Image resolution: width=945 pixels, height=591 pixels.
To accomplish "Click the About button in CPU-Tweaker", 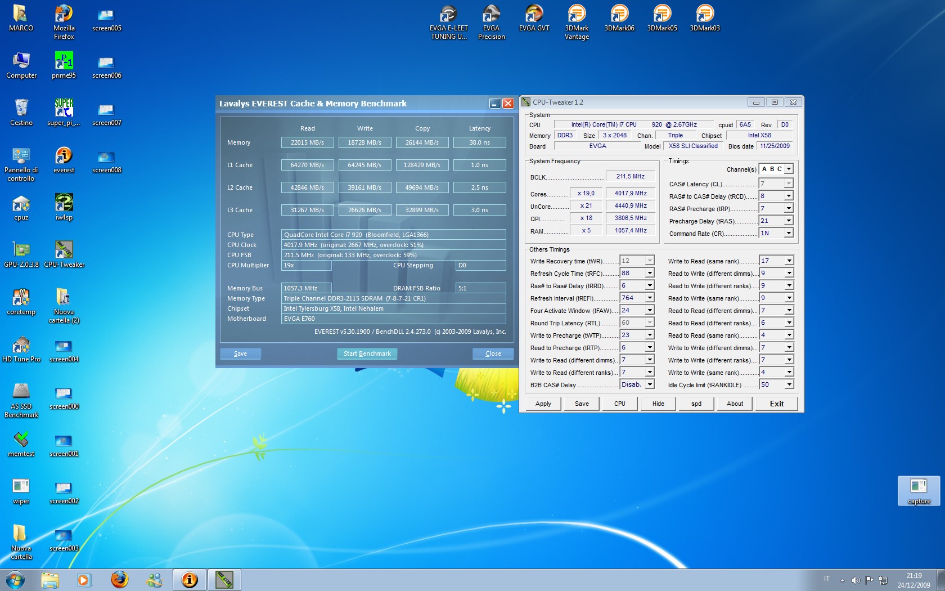I will [x=735, y=404].
